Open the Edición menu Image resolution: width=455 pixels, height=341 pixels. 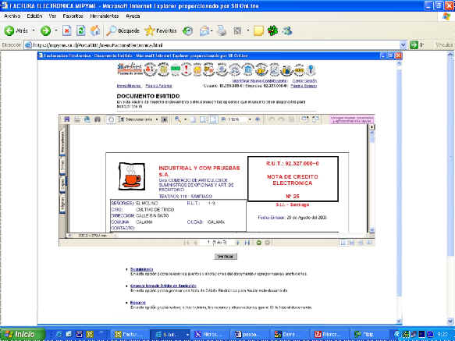coord(34,16)
